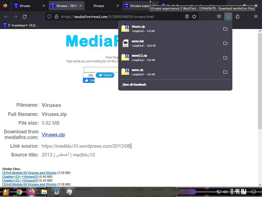This screenshot has width=262, height=197.
Task: Open the extensions puzzle icon
Action: click(x=237, y=16)
